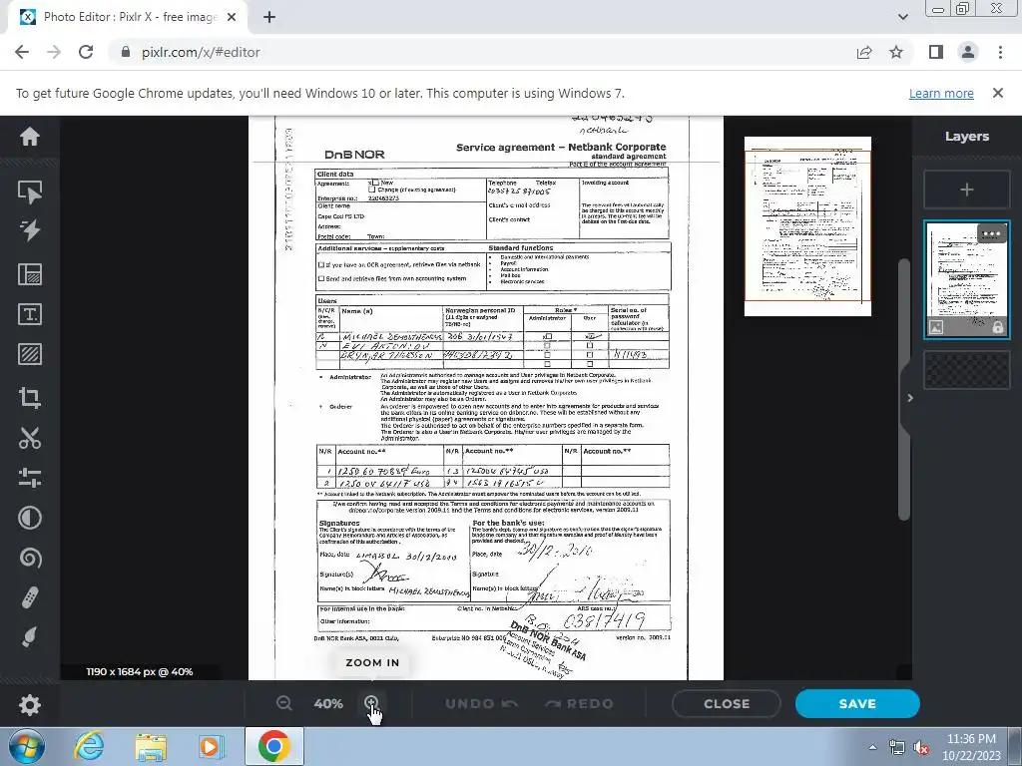
Task: Select the Text tool
Action: [x=30, y=314]
